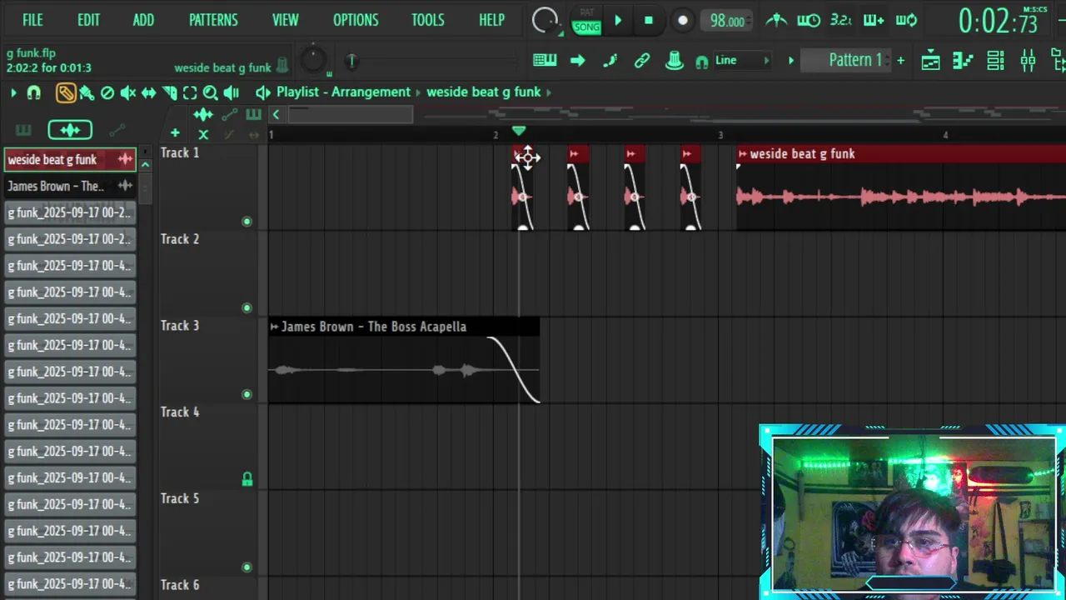Screen dimensions: 1066x600
Task: Open James Brown Acapella clip menu
Action: (274, 327)
